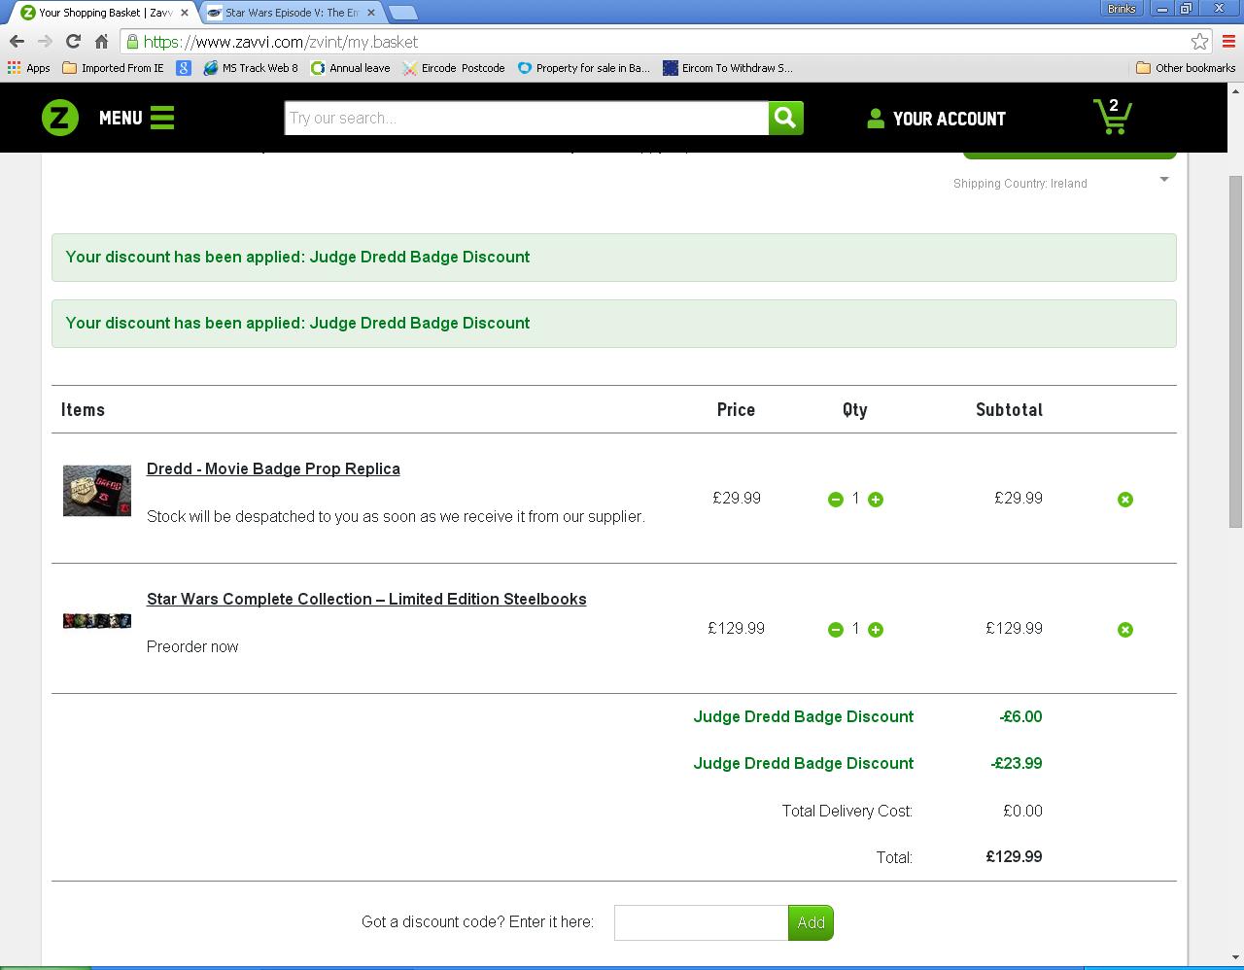Viewport: 1244px width, 970px height.
Task: Bookmark page with the star icon
Action: coord(1200,42)
